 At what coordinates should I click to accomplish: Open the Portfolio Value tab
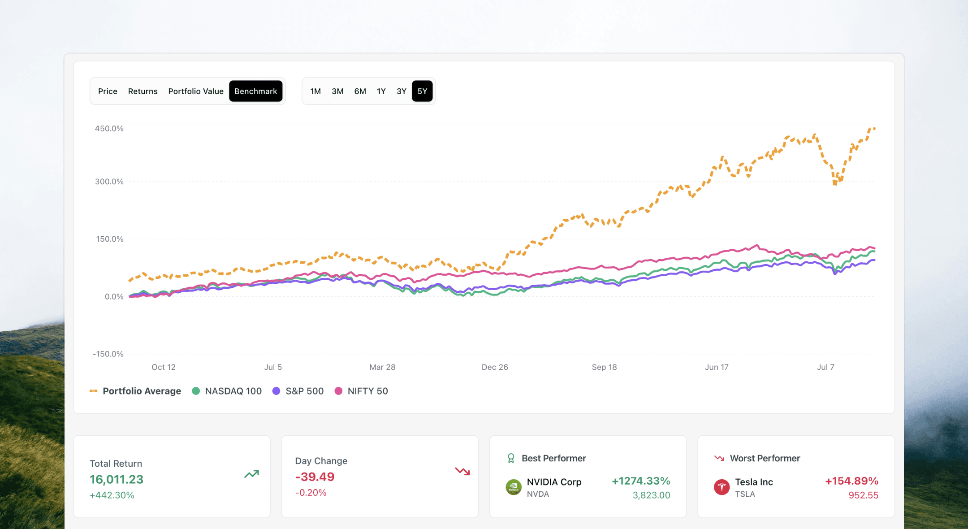(x=196, y=91)
